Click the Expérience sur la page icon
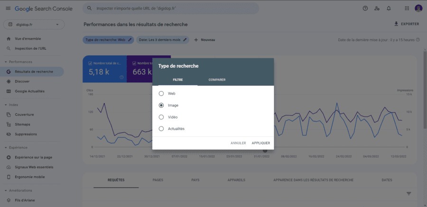 tap(9, 157)
